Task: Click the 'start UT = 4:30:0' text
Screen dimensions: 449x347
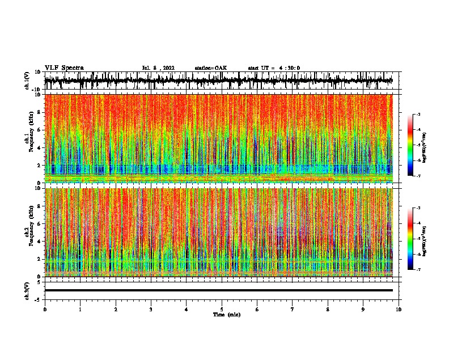Action: tap(274, 68)
